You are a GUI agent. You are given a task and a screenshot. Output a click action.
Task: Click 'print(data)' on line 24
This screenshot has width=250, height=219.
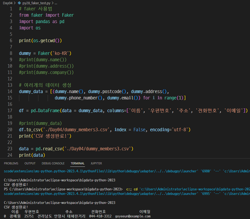point(32,155)
